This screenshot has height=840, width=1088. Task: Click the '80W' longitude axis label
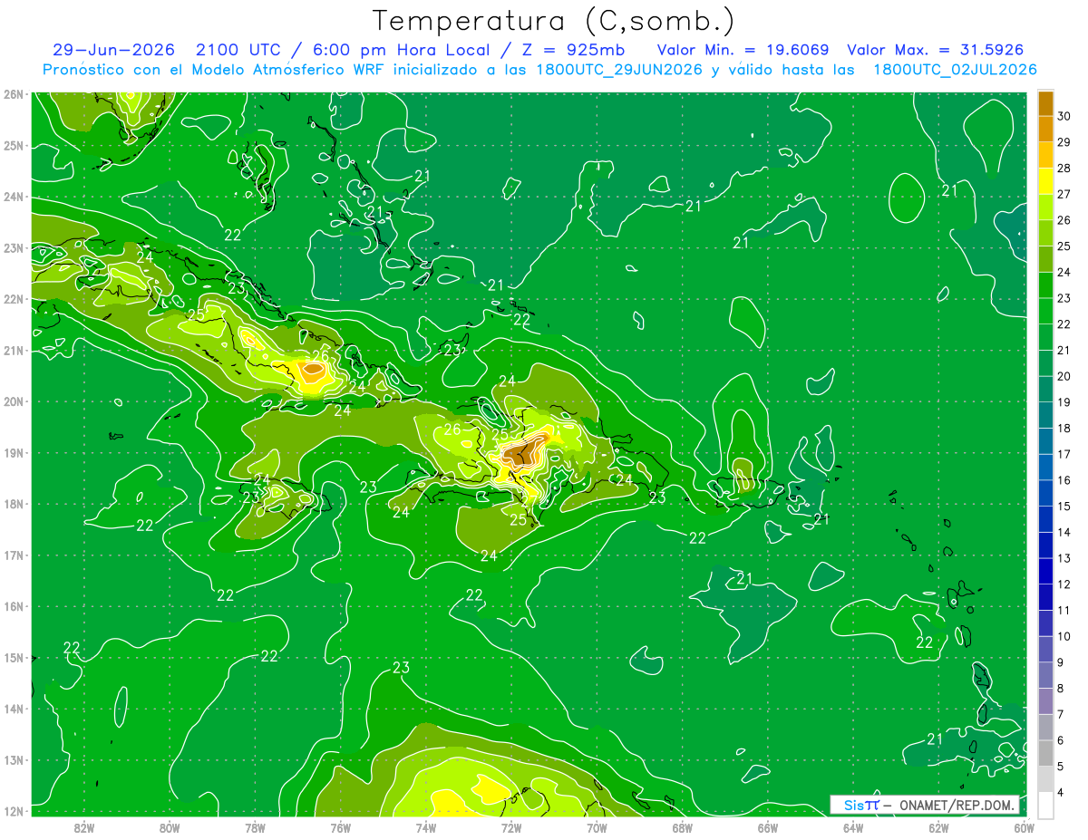(170, 826)
